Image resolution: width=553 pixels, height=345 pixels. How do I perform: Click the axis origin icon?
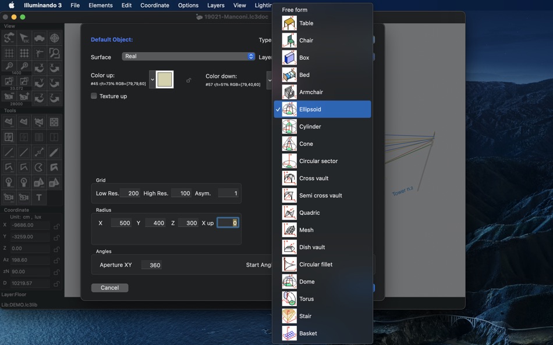[x=39, y=53]
